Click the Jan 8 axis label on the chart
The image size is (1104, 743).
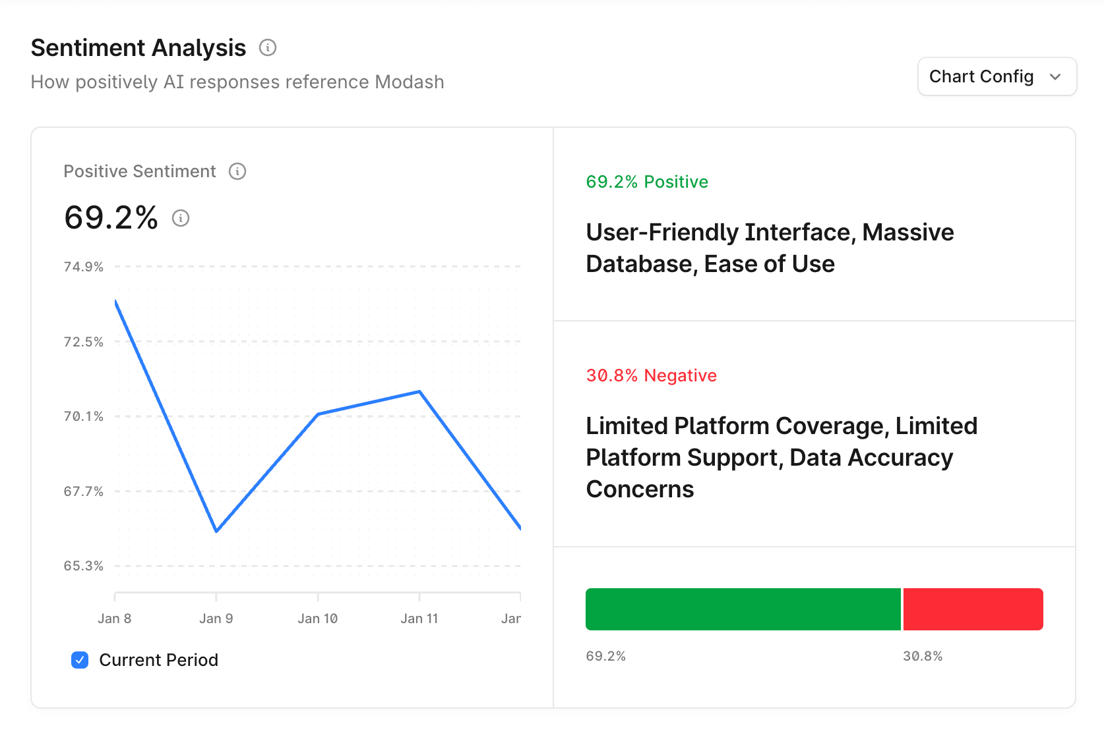(x=115, y=618)
